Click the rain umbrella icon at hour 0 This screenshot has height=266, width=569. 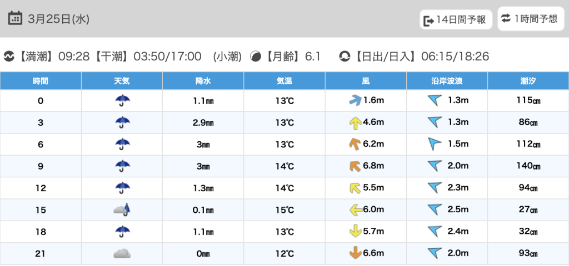(x=122, y=100)
